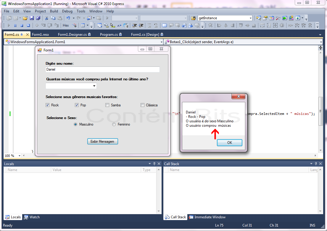The height and width of the screenshot is (231, 327).
Task: Click the Toggle Bookmark icon in text toolbar
Action: click(165, 25)
